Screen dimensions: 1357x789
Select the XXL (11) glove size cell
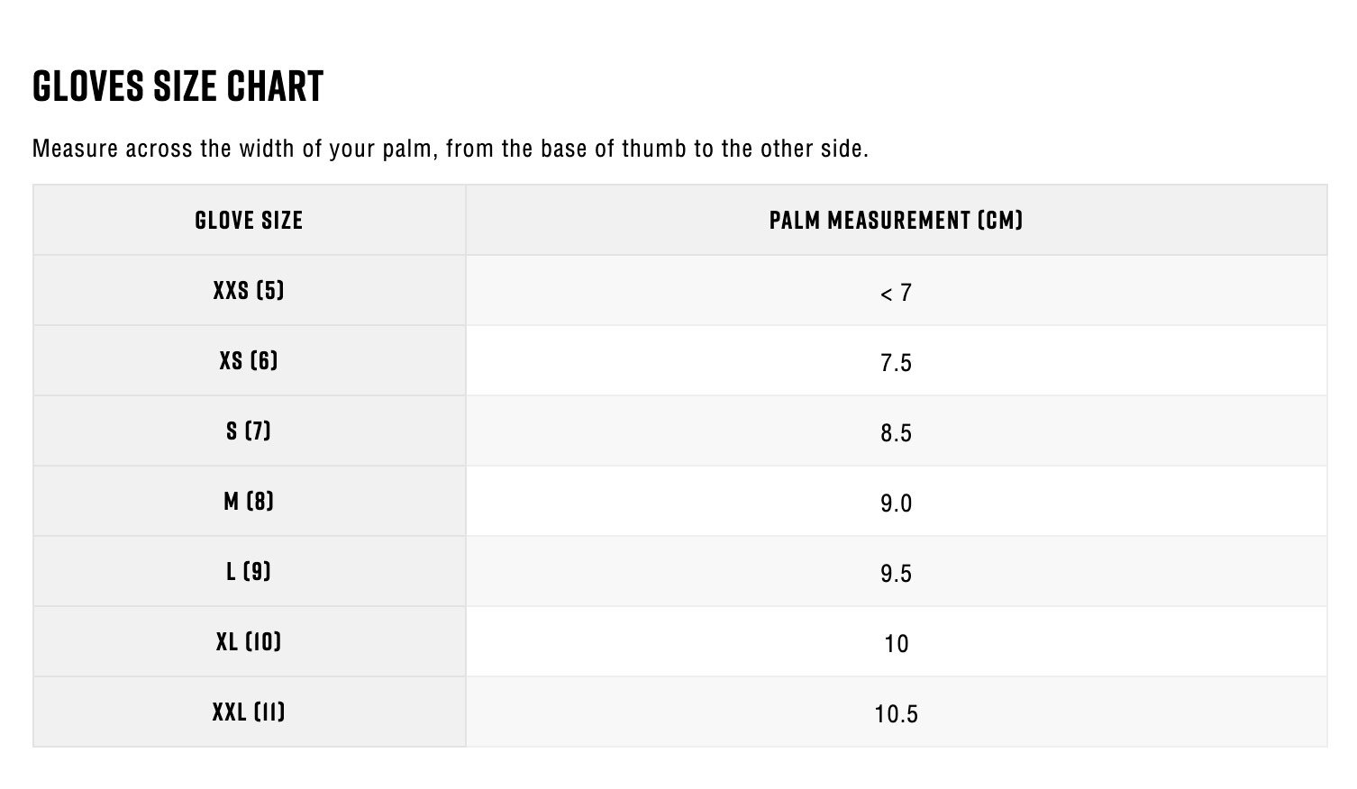tap(249, 712)
